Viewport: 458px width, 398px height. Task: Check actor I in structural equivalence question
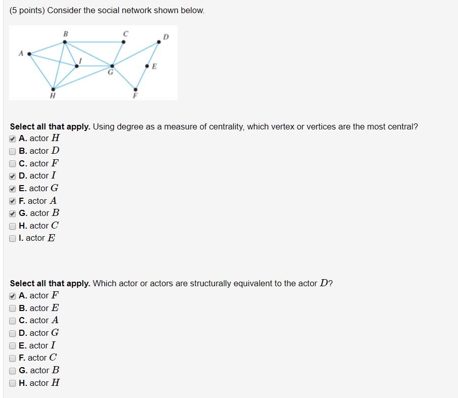coord(12,346)
